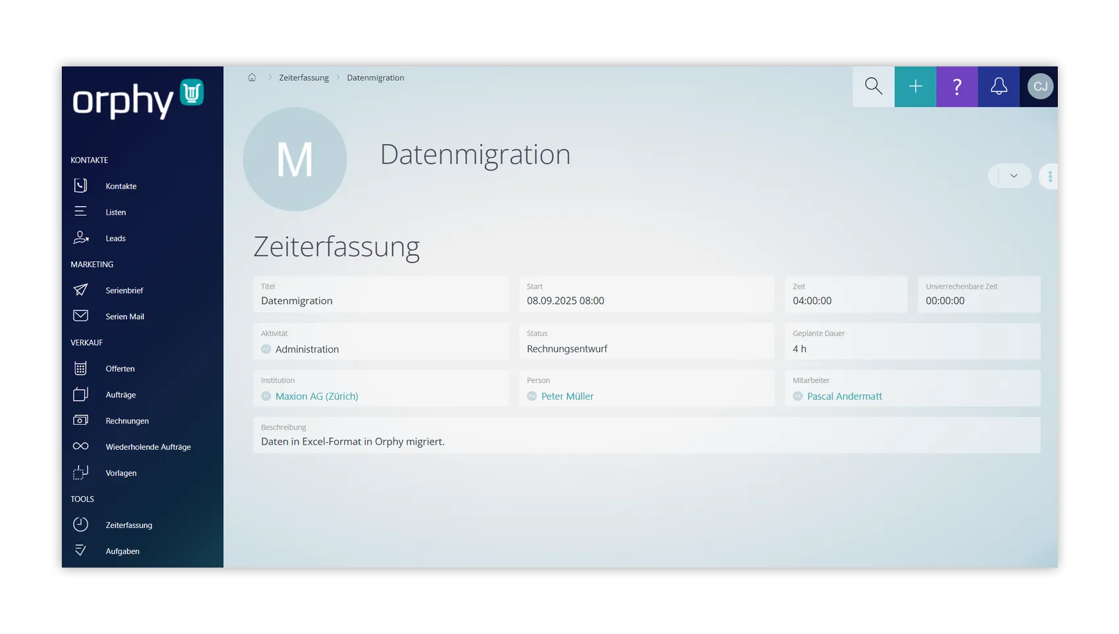Image resolution: width=1119 pixels, height=634 pixels.
Task: Go to the Zeiterfassung breadcrumb link
Action: coord(304,78)
